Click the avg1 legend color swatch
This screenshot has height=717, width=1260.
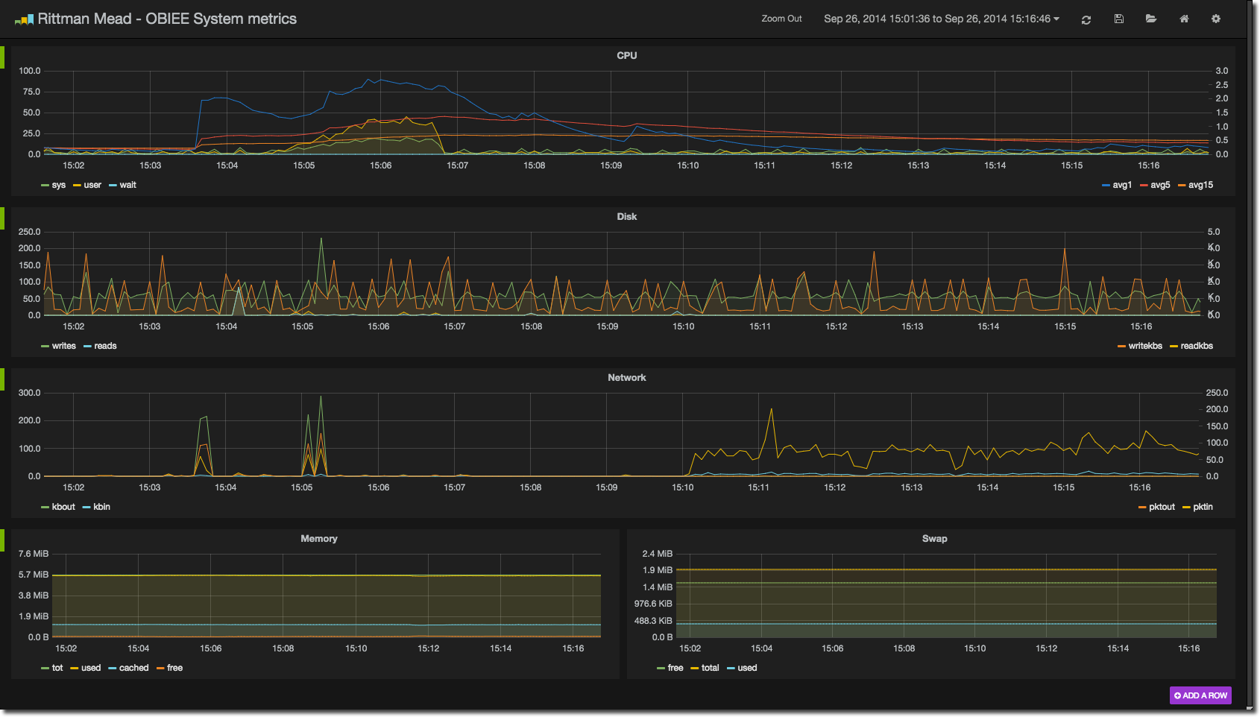[1106, 186]
